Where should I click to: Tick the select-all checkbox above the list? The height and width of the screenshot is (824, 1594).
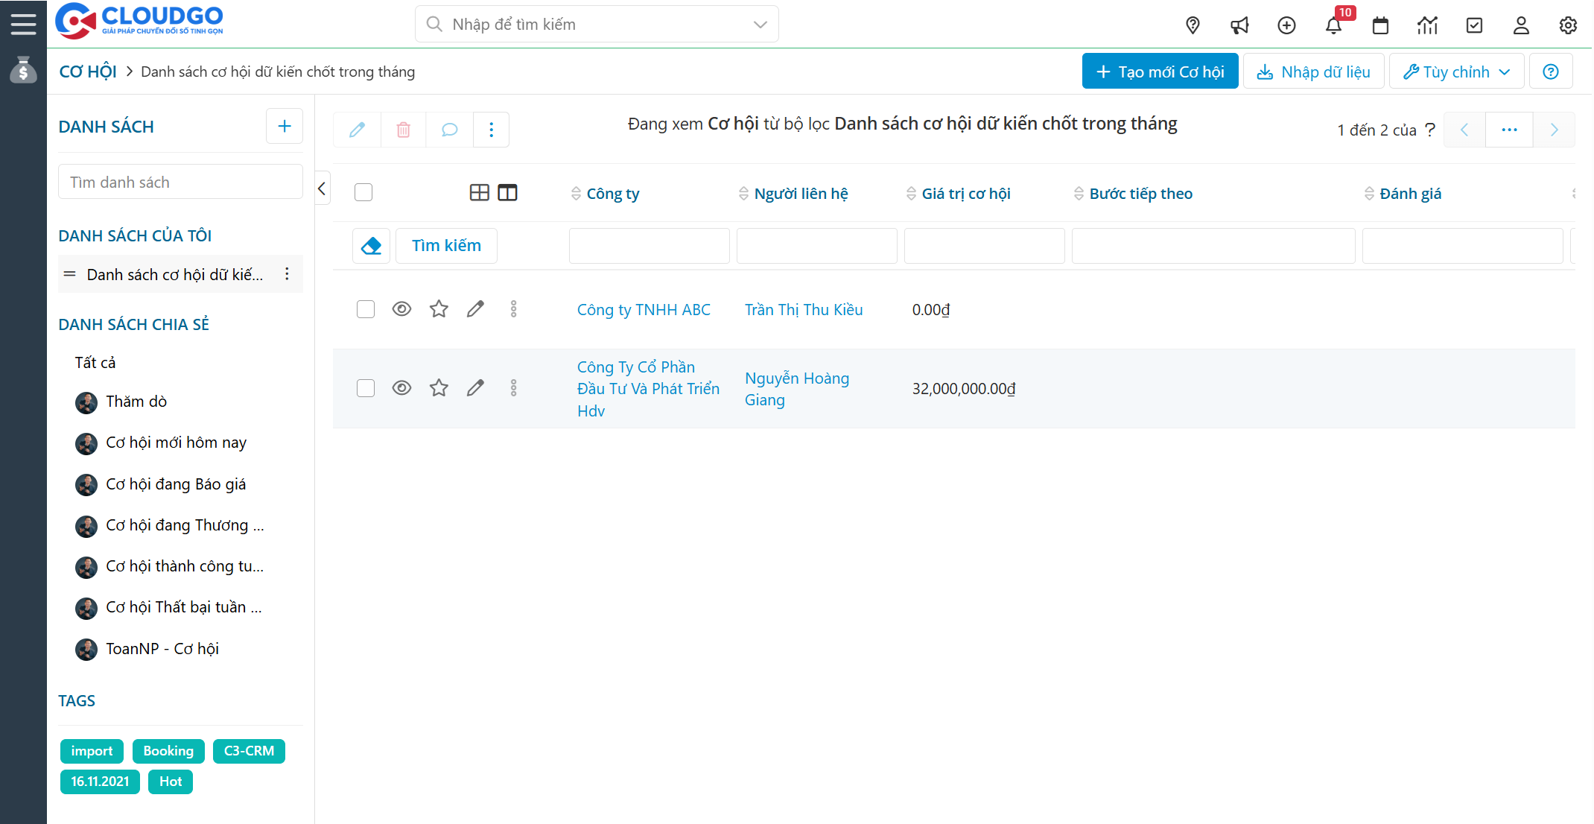[363, 191]
